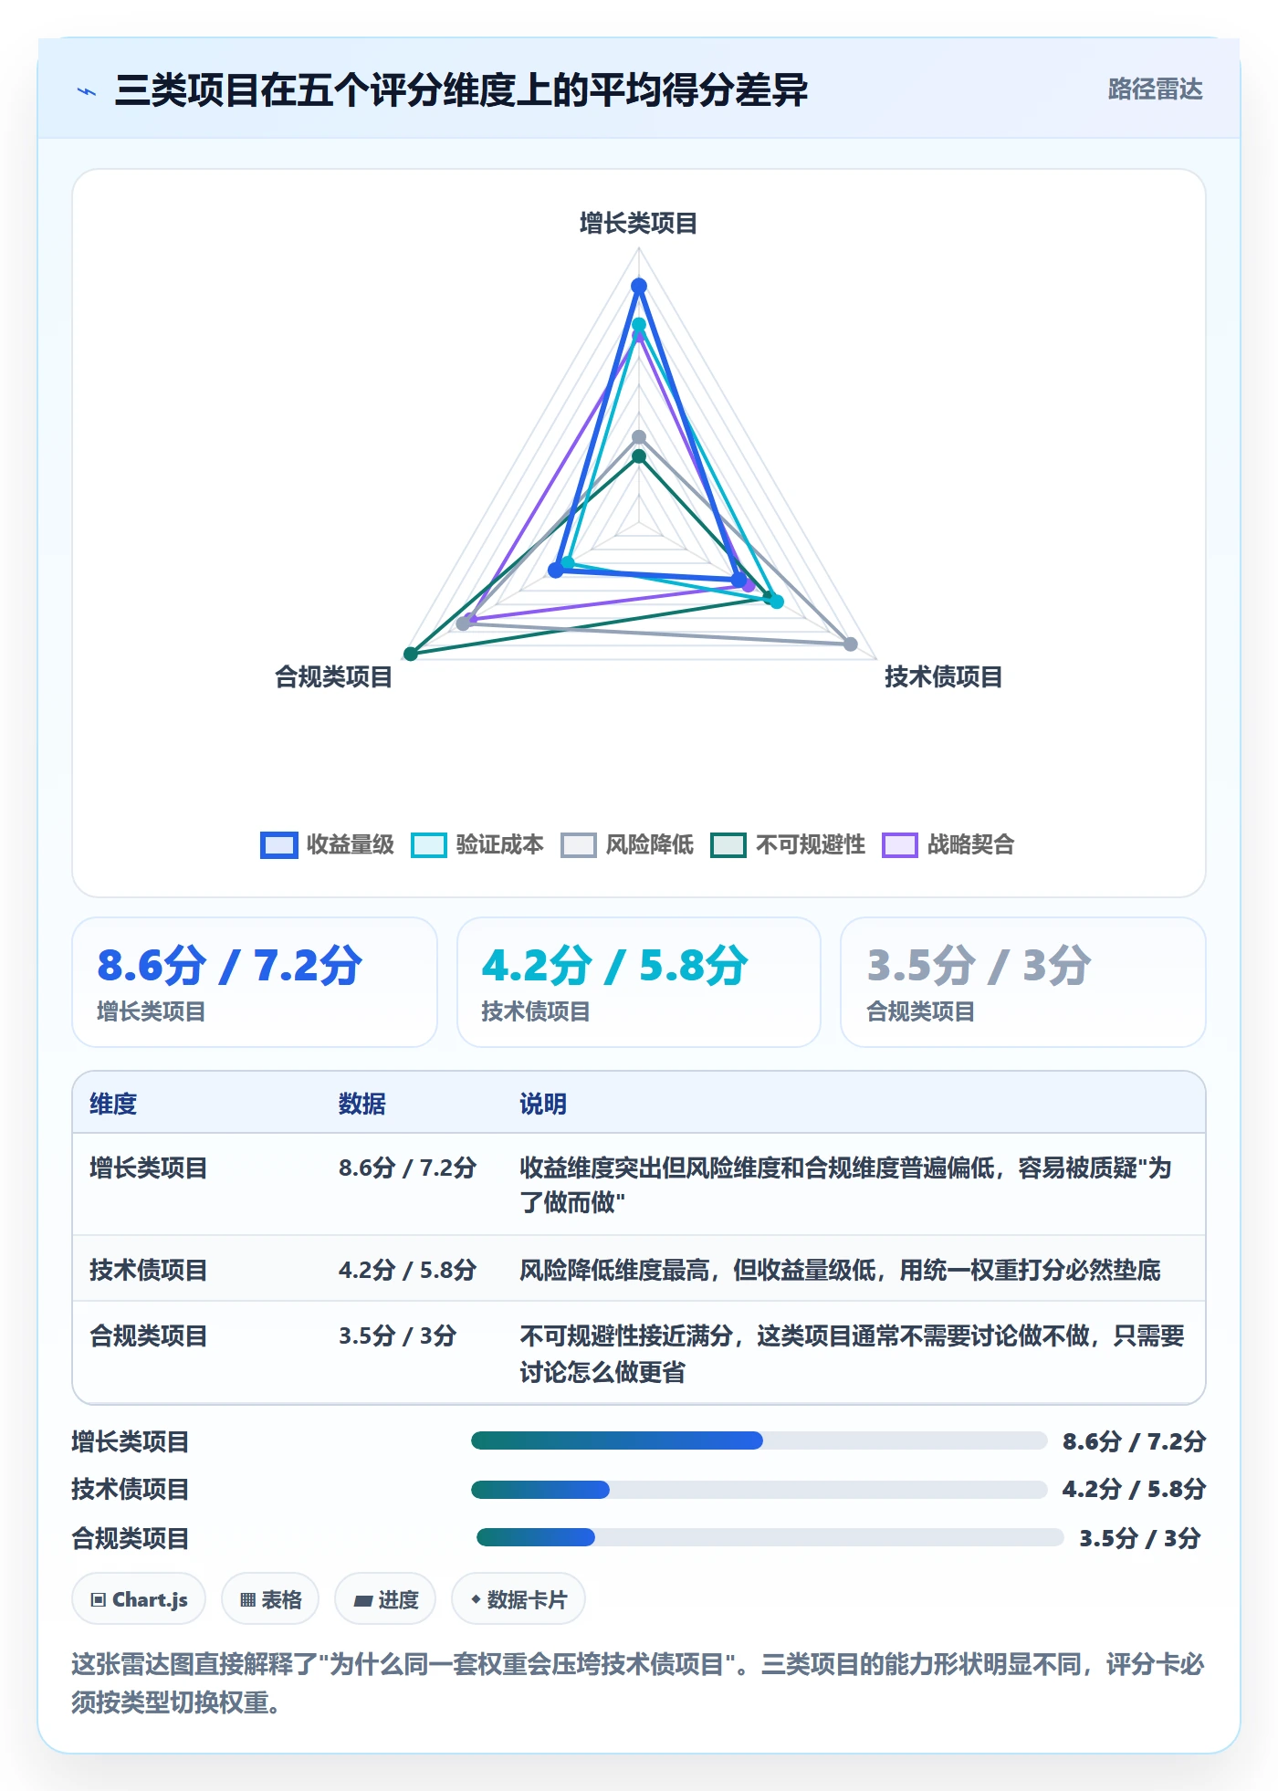Click the dark green point near 合规类项目
The image size is (1278, 1791).
[x=411, y=654]
